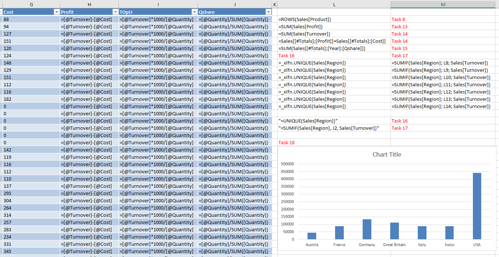The height and width of the screenshot is (257, 499).
Task: Click the red Task 8 label
Action: [398, 19]
